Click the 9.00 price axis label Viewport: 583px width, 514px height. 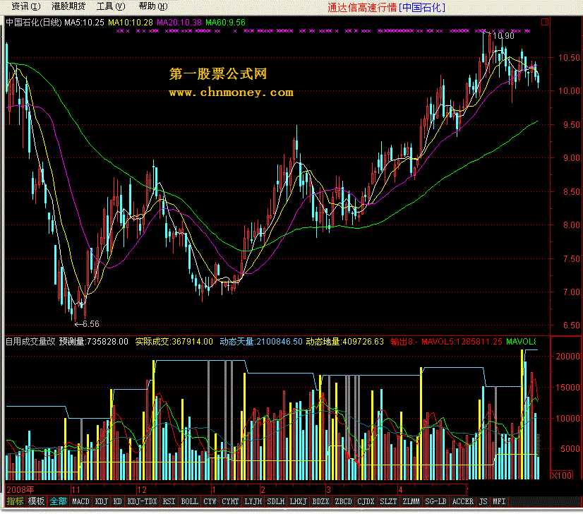pyautogui.click(x=571, y=158)
